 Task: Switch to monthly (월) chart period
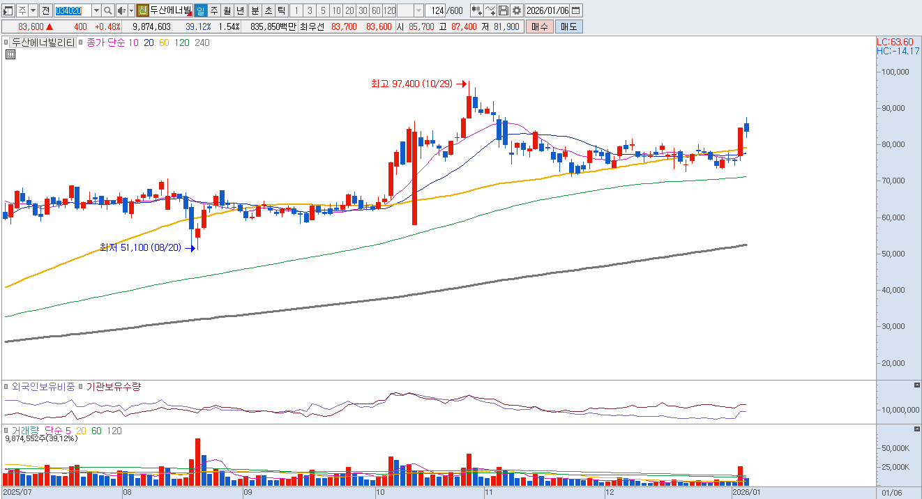click(227, 10)
